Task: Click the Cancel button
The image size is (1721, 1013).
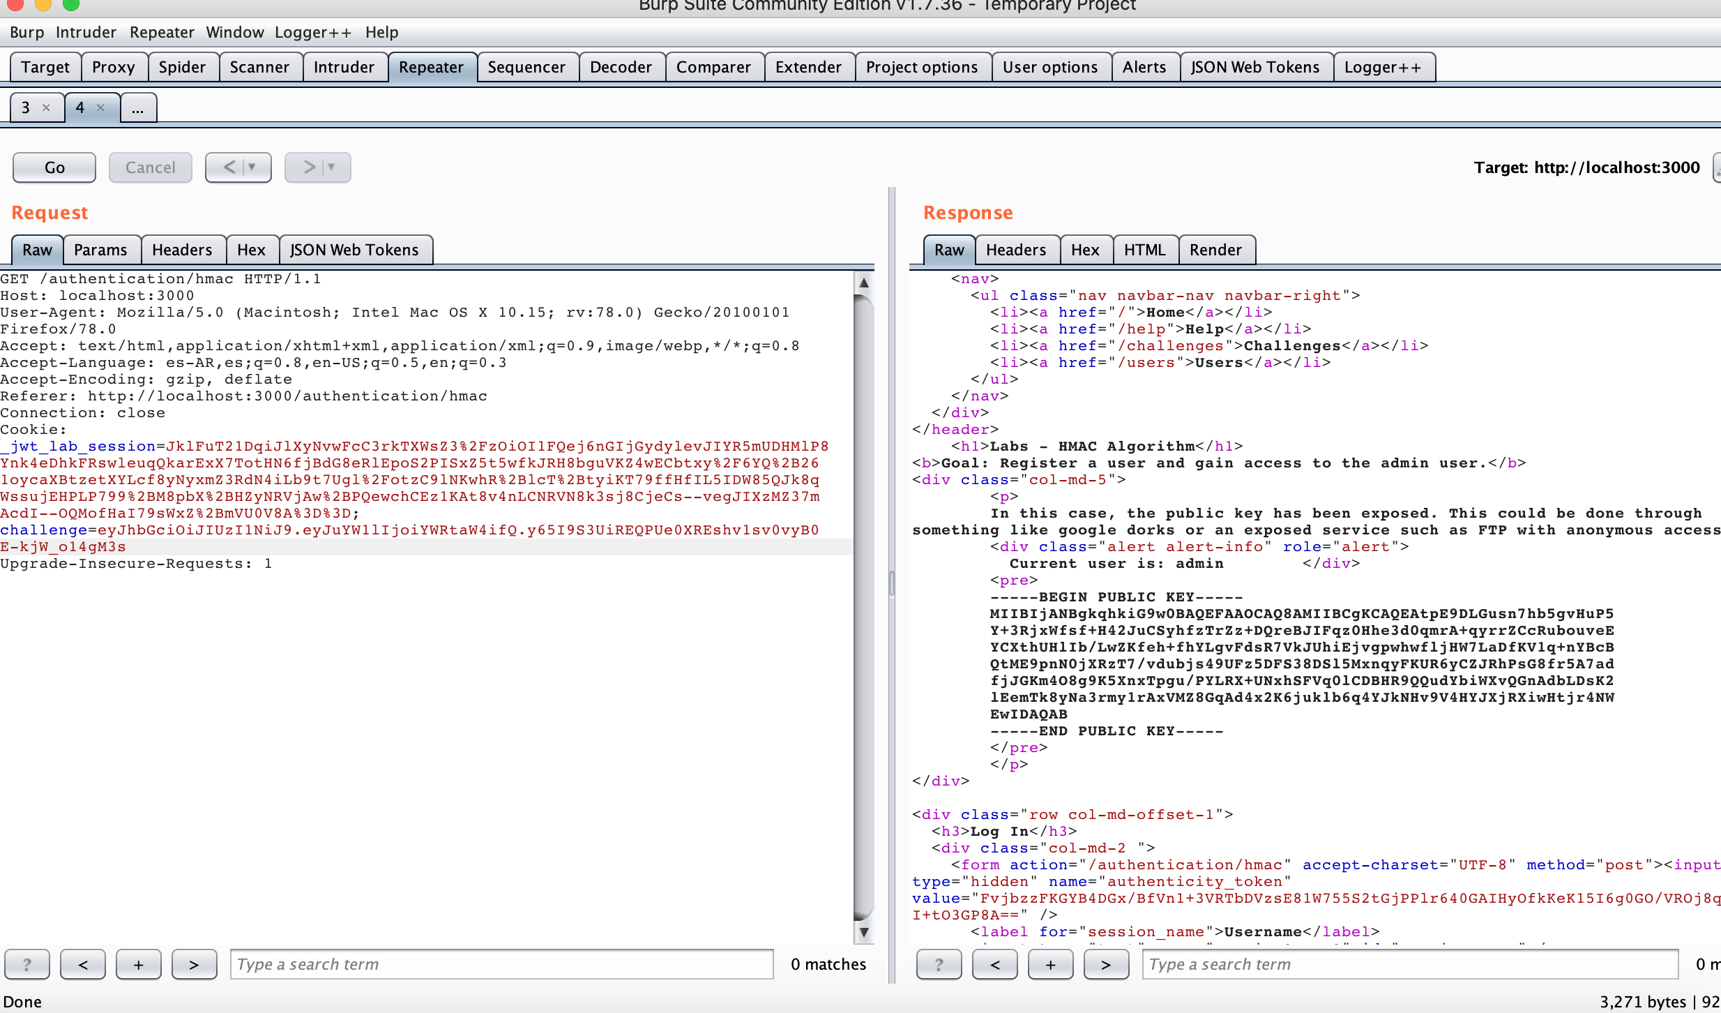Action: coord(150,167)
